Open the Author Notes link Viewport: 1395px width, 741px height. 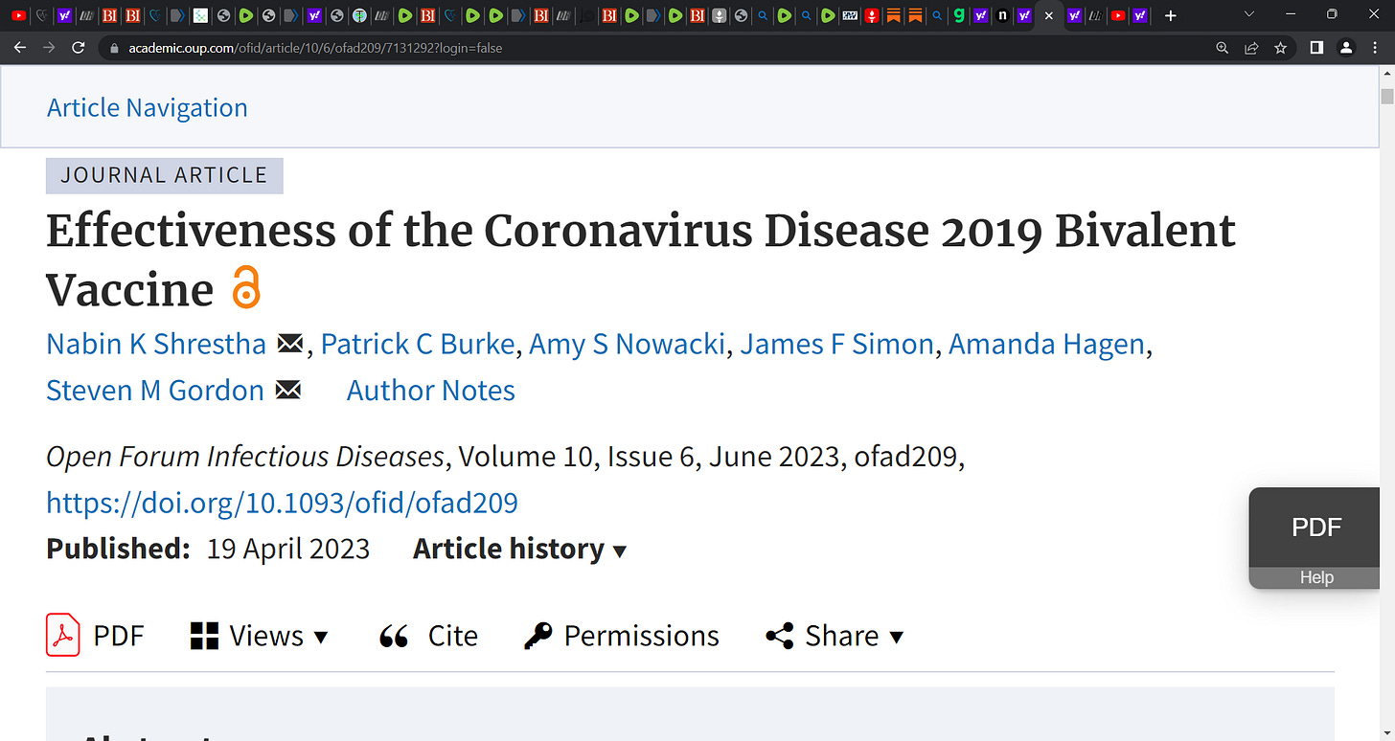click(x=431, y=391)
